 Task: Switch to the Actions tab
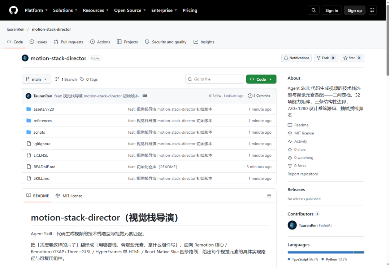[x=100, y=42]
